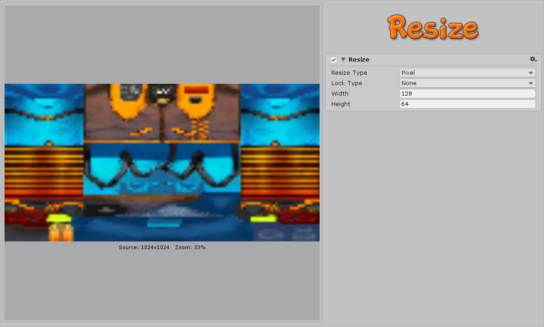Open the Resize Type dropdown

[467, 72]
